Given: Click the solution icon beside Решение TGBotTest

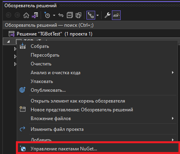Looking at the screenshot, I should click(x=12, y=34).
